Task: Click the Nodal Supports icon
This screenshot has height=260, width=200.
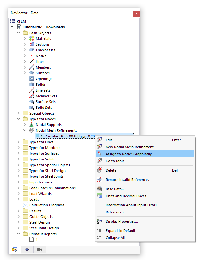Action: 31,124
